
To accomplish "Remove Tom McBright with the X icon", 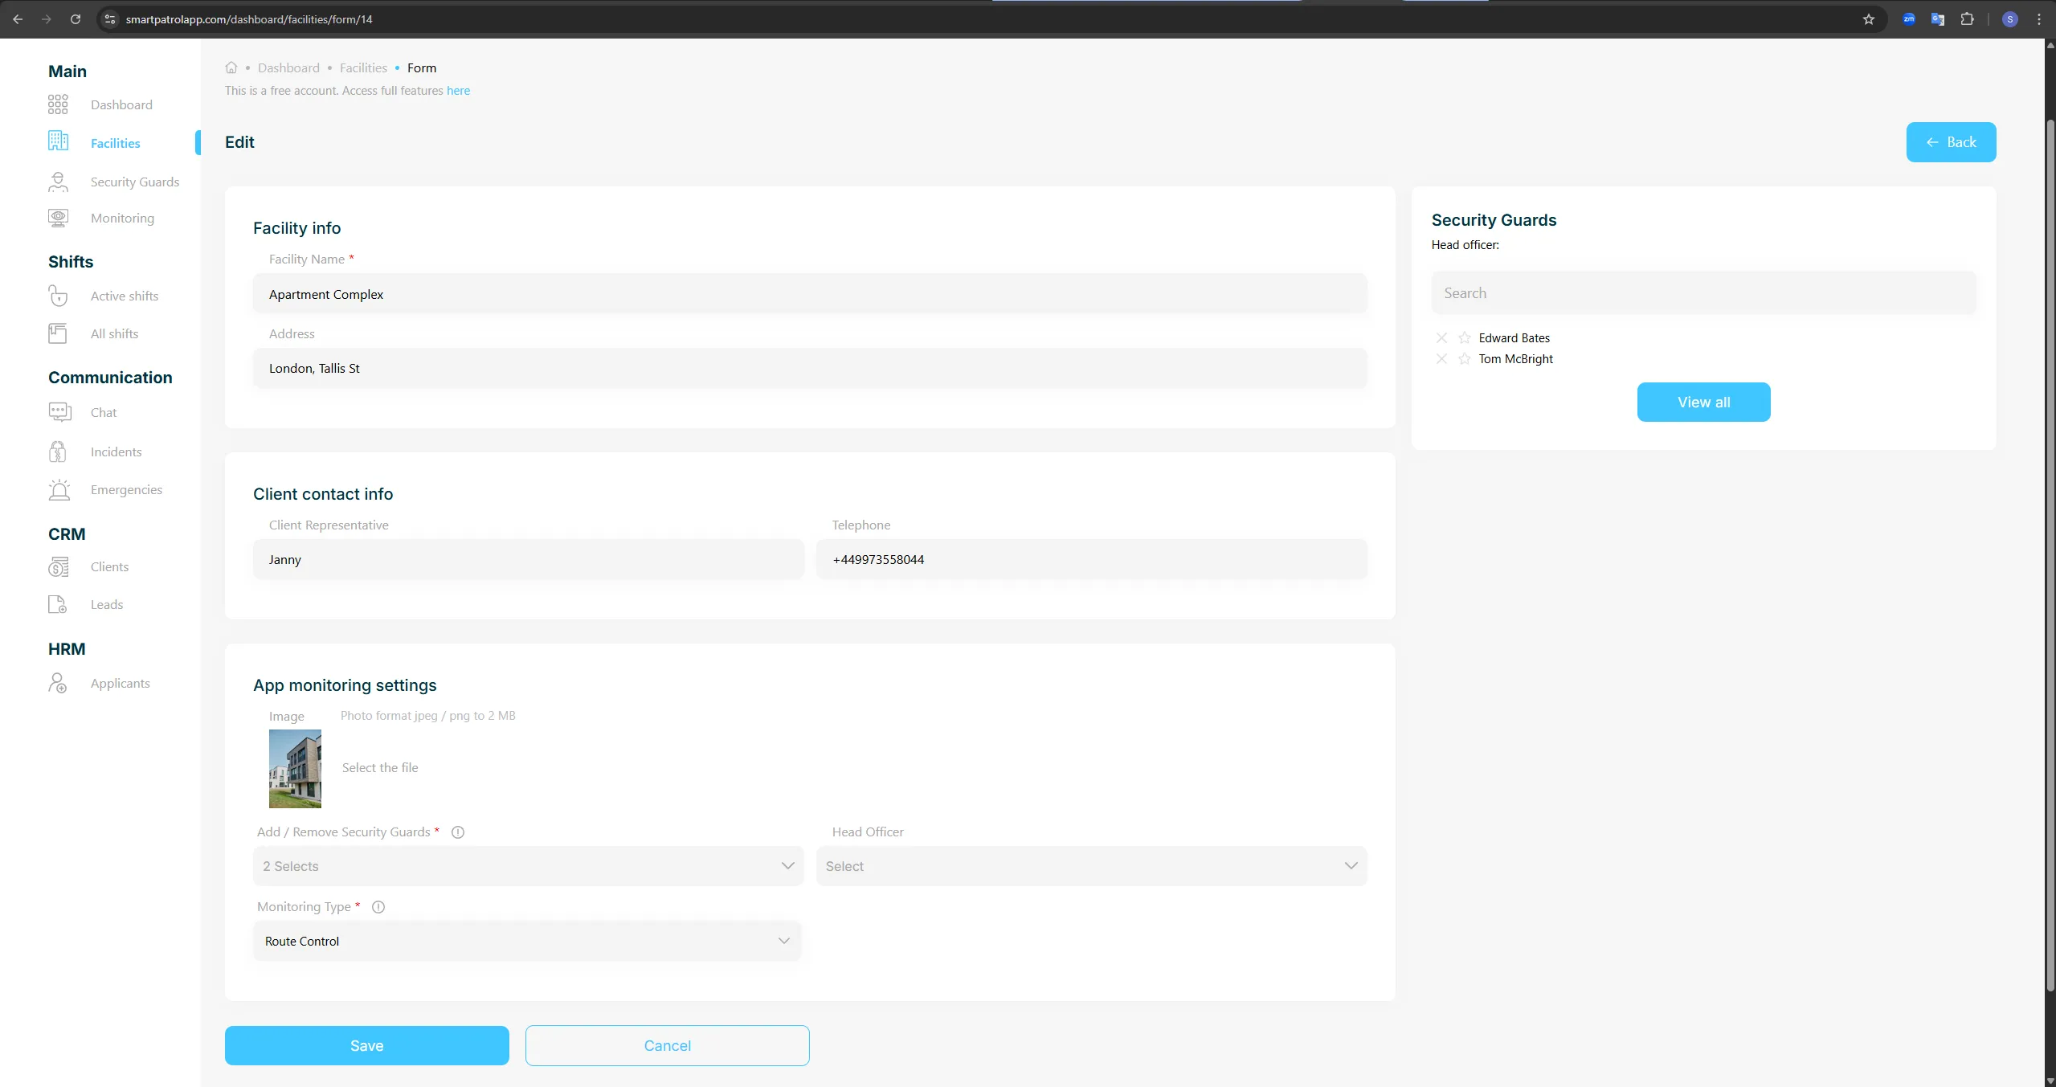I will point(1441,359).
